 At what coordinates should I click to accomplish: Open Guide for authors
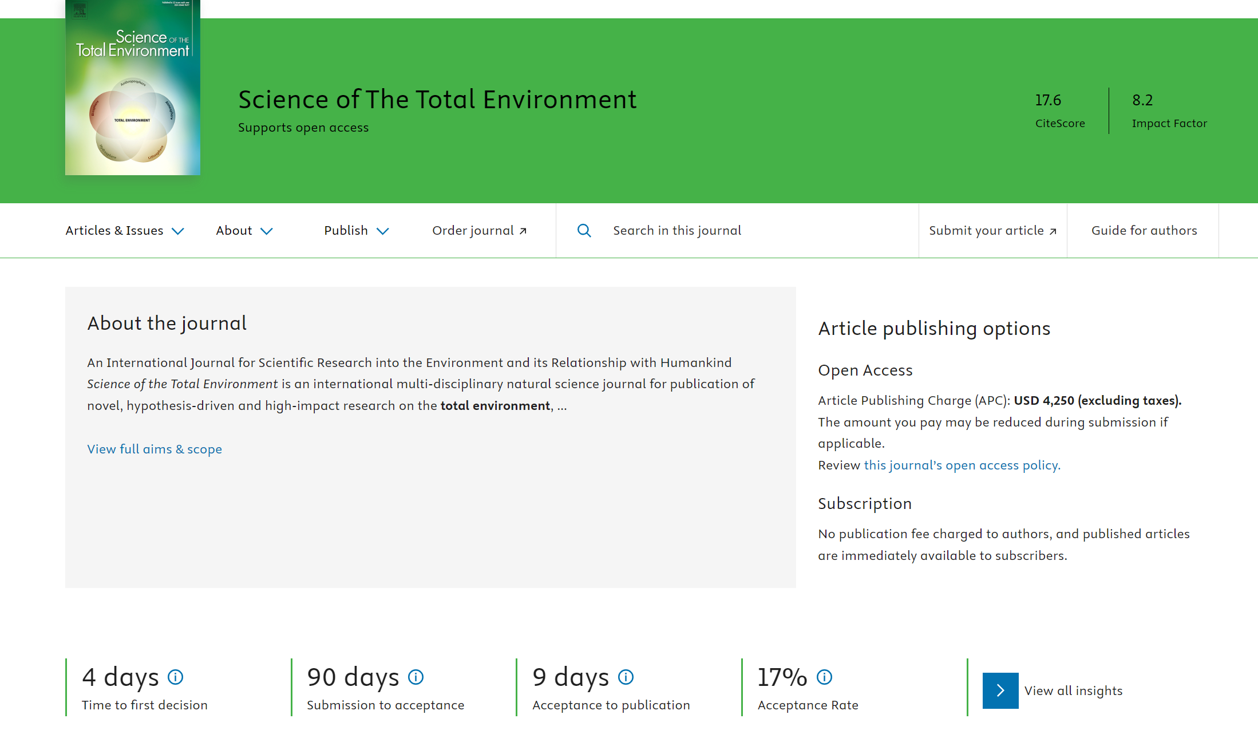1144,231
